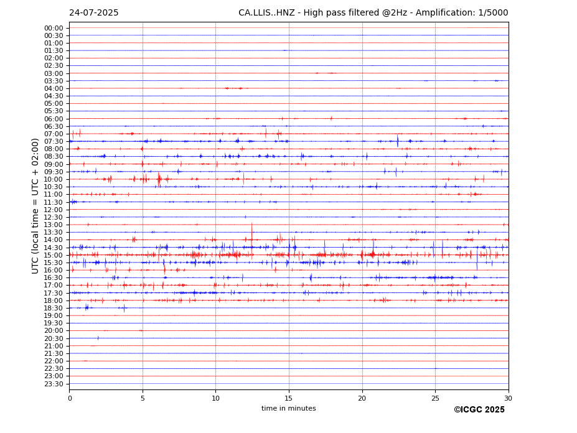The height and width of the screenshot is (433, 577).
Task: Click the 07:30 row time label
Action: click(54, 142)
